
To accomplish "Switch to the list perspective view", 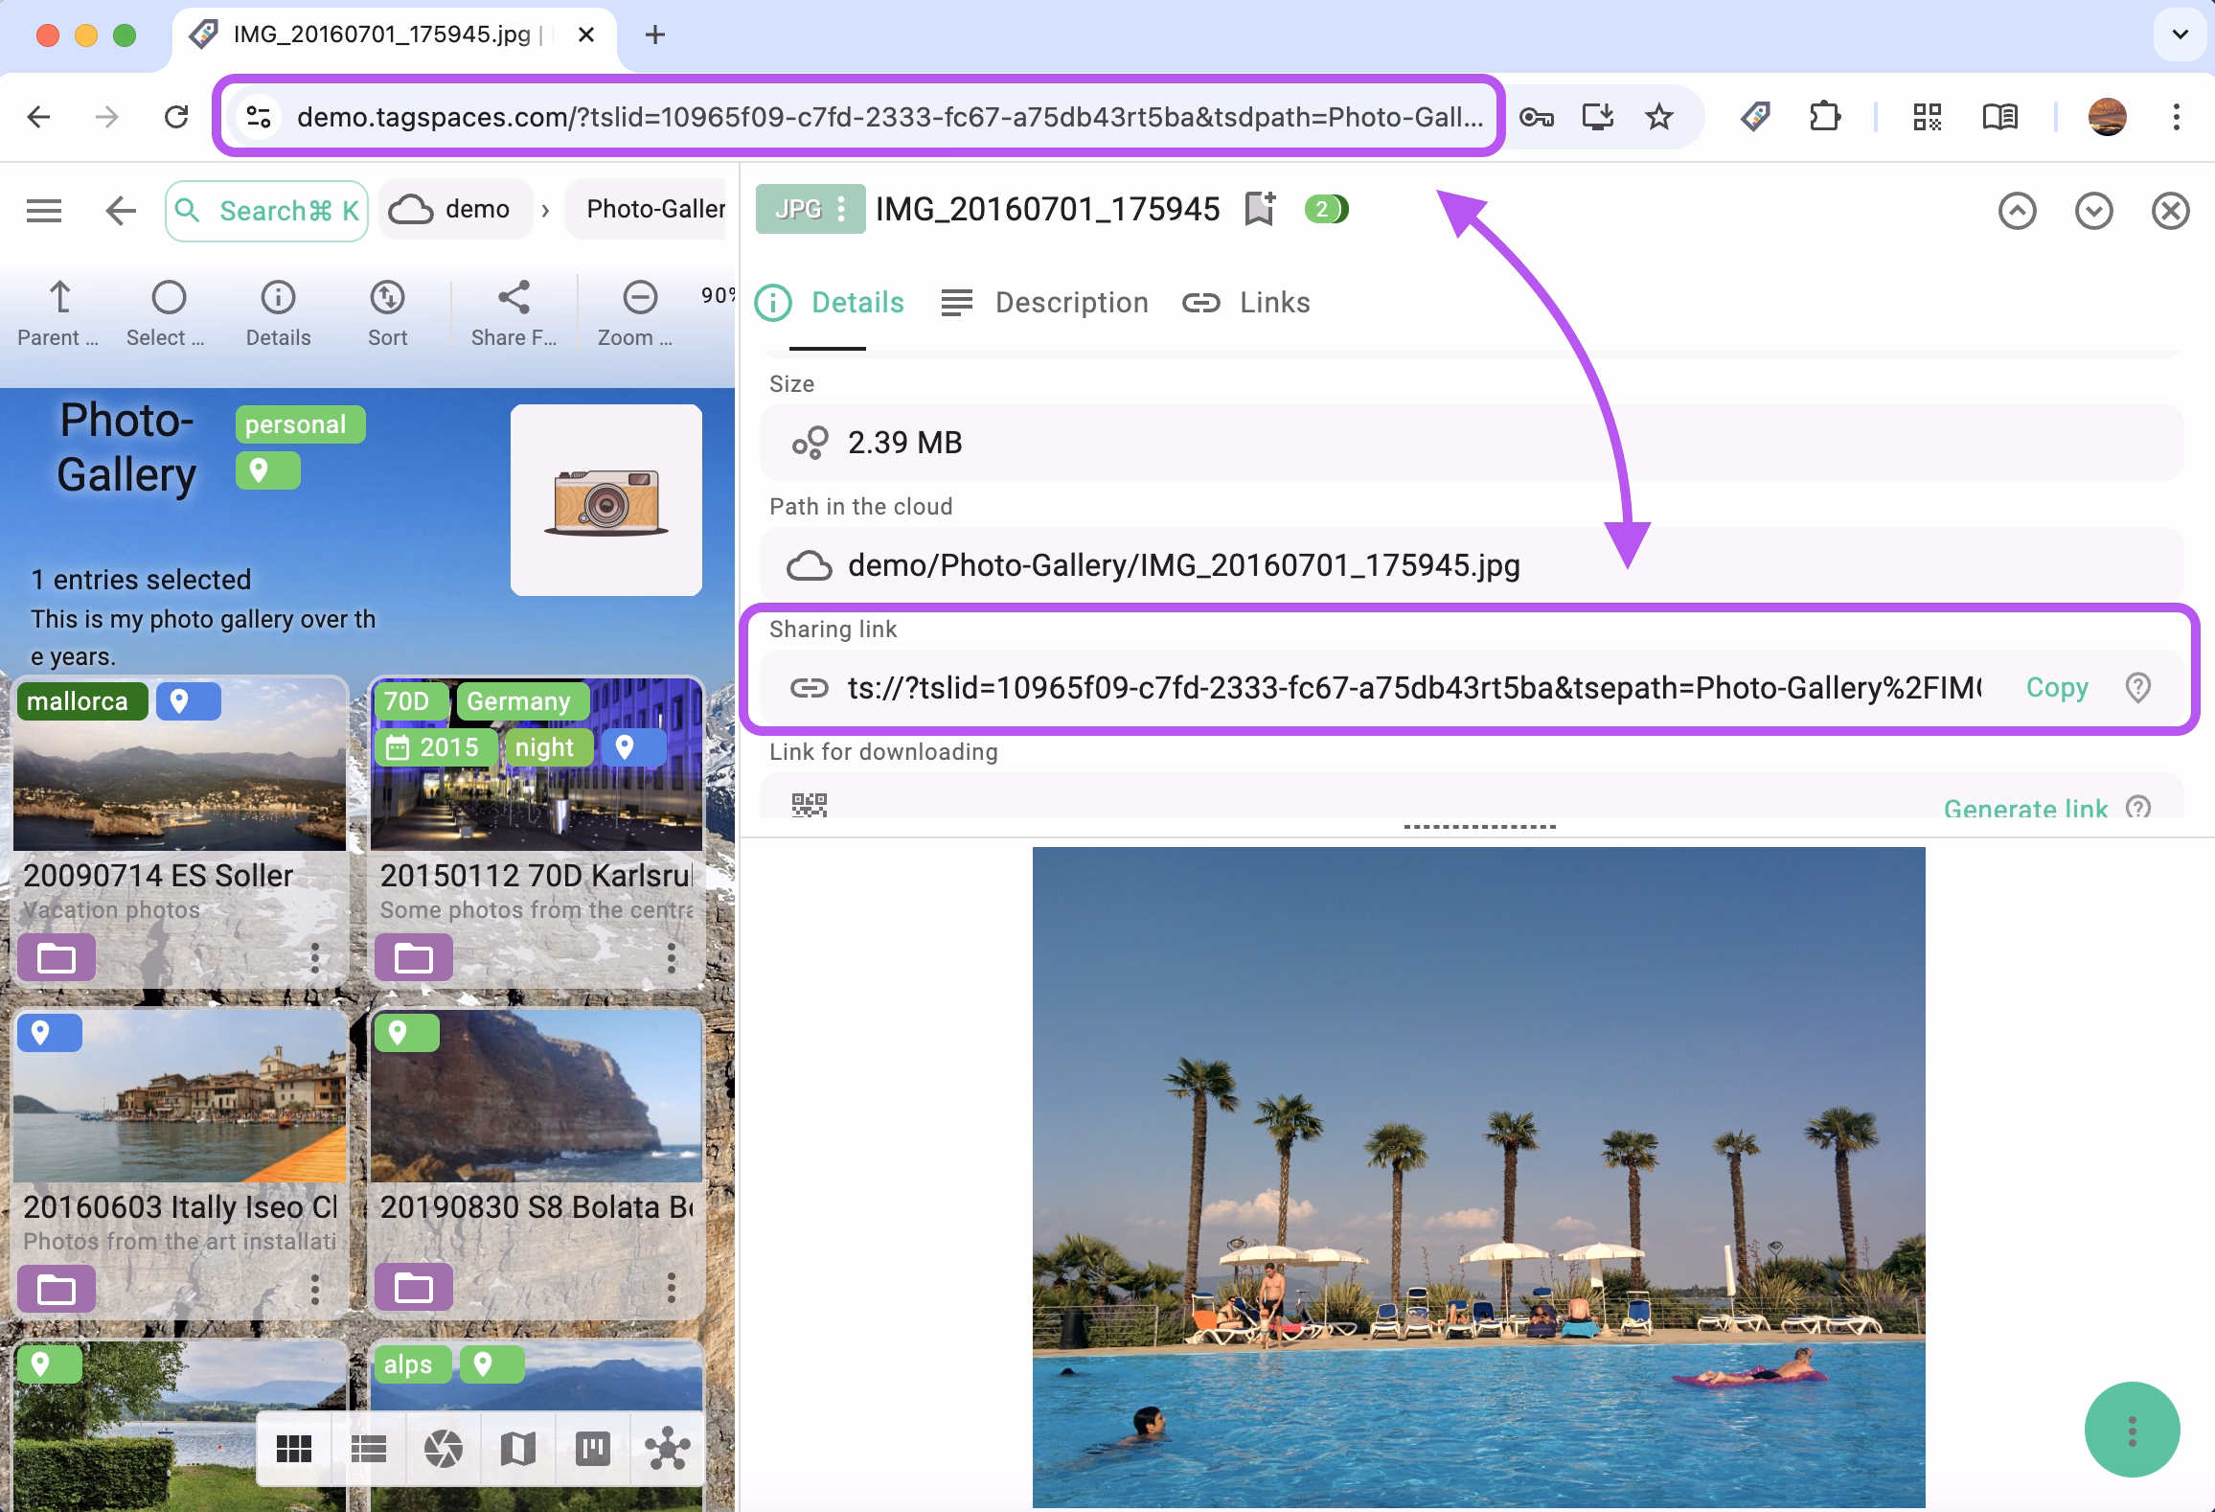I will (x=368, y=1448).
